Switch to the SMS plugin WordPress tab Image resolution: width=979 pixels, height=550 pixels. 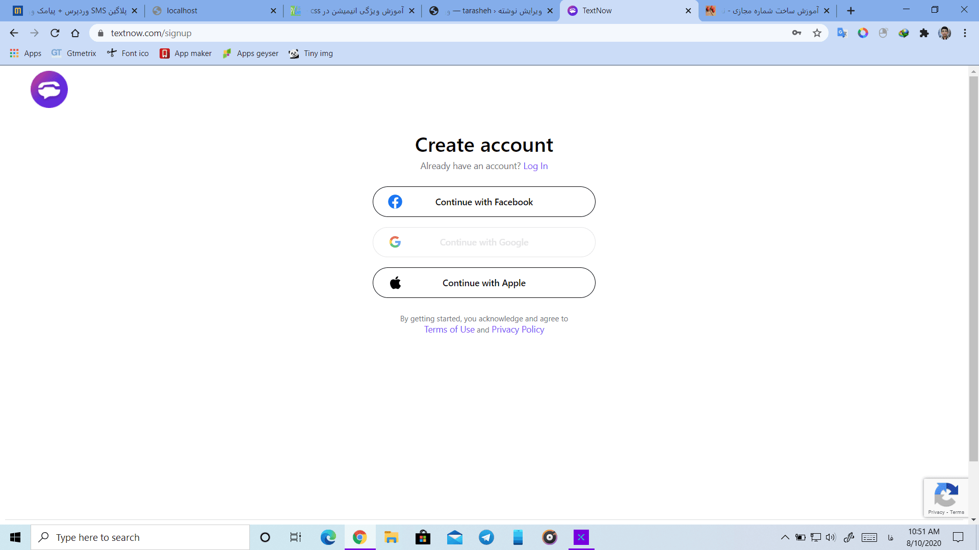click(75, 11)
